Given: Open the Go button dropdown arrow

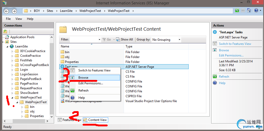Looking at the screenshot, I should pyautogui.click(x=114, y=40).
